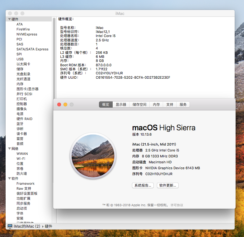Select 光盘刻录 in the sidebar
The width and height of the screenshot is (244, 237).
click(23, 74)
